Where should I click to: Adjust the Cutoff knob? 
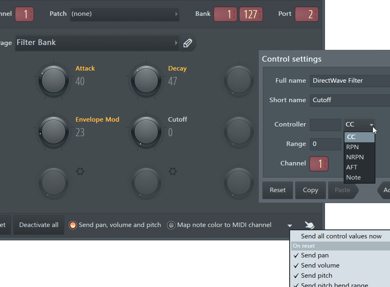(146, 131)
